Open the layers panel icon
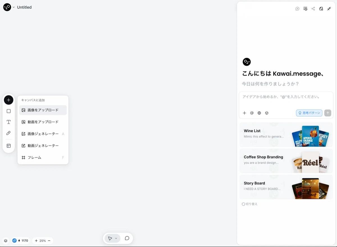The width and height of the screenshot is (337, 247). point(6,241)
